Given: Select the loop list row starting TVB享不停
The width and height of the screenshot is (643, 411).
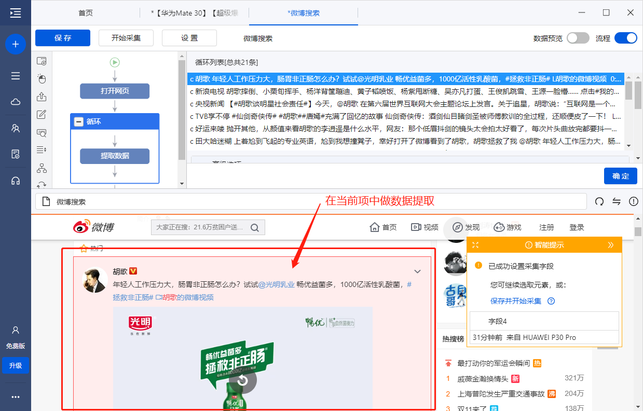Looking at the screenshot, I should coord(406,116).
